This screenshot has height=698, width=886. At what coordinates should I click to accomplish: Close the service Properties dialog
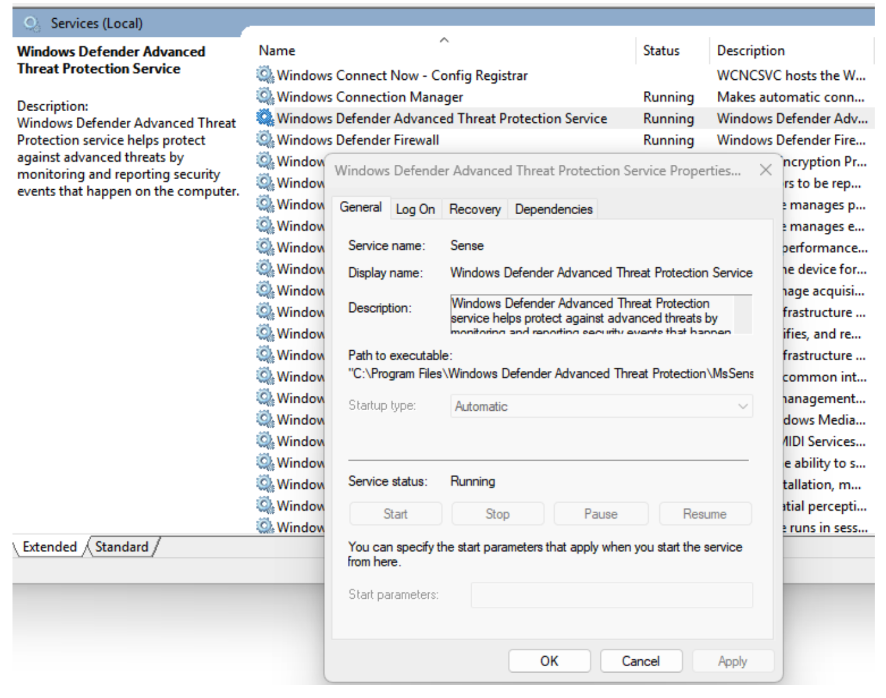point(765,170)
